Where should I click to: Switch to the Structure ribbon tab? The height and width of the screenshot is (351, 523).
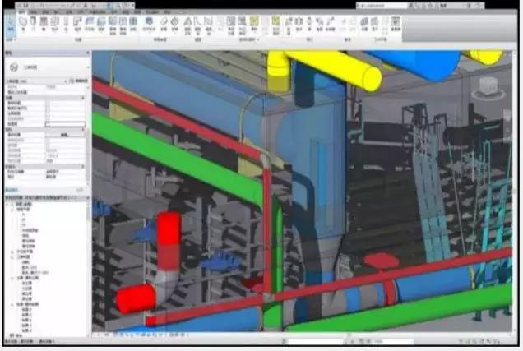click(x=34, y=12)
